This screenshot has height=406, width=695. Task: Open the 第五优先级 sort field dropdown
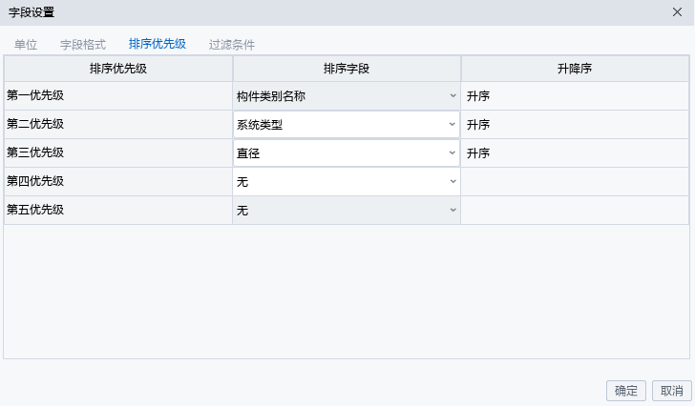[347, 210]
